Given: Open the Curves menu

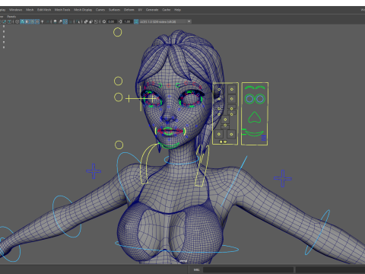Looking at the screenshot, I should (x=100, y=10).
